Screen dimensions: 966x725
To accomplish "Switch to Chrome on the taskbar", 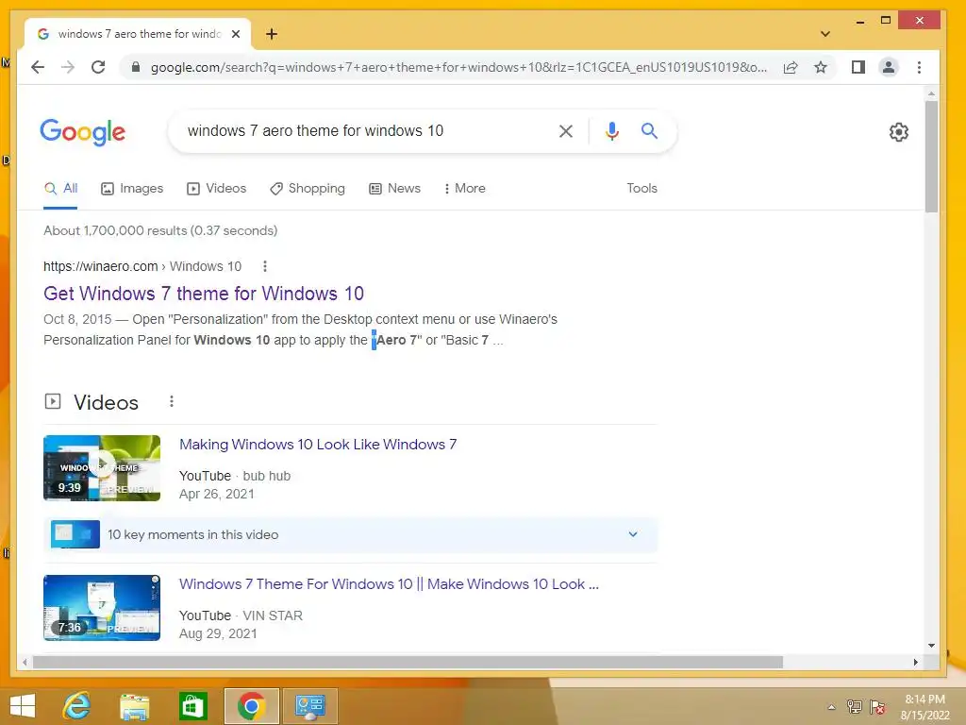I will [x=251, y=706].
